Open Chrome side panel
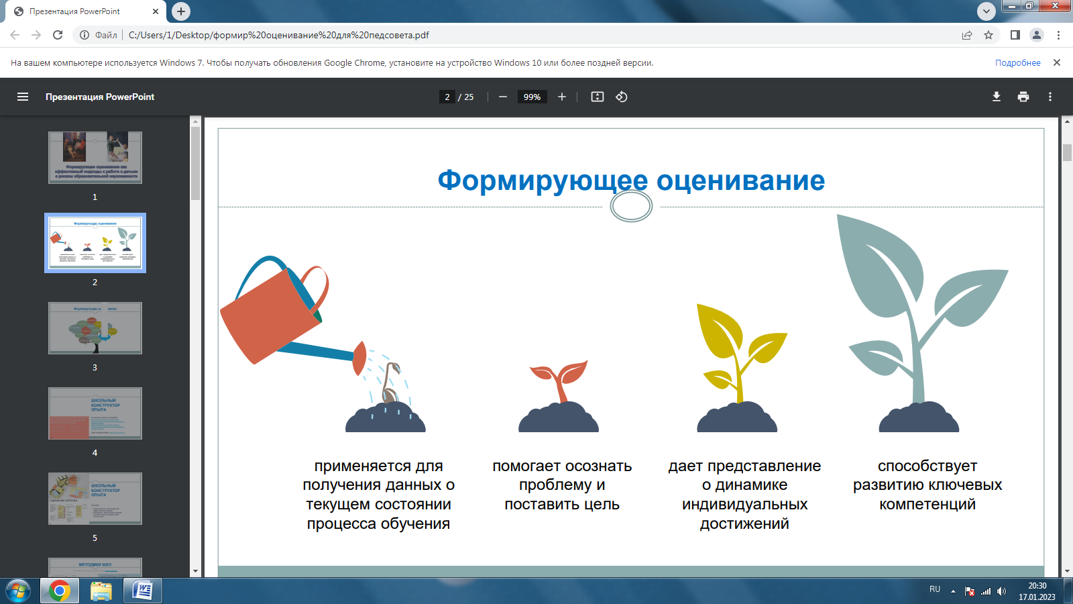Viewport: 1073px width, 604px height. (1015, 35)
